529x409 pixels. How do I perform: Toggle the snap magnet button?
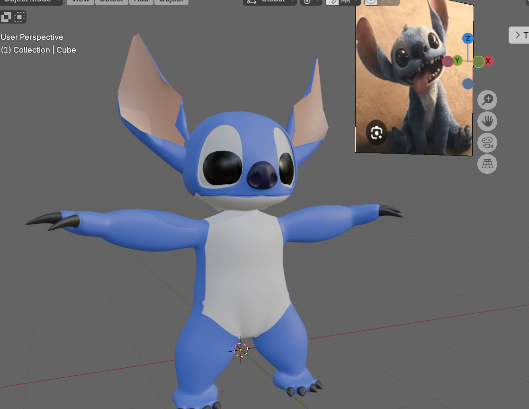(332, 2)
